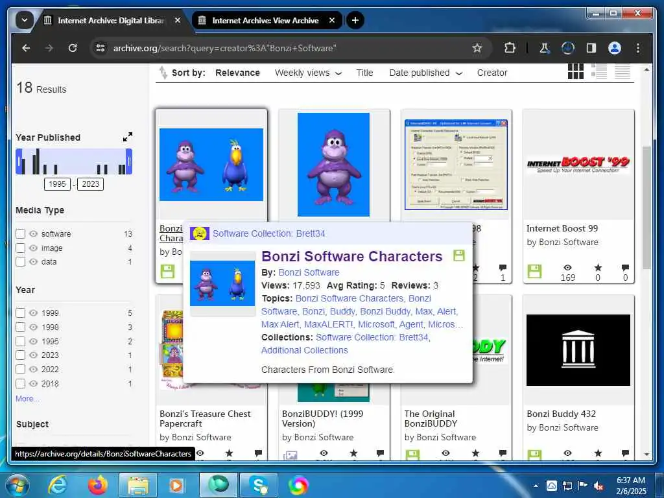Toggle the eye icon next to 2023
The height and width of the screenshot is (498, 664).
(34, 355)
